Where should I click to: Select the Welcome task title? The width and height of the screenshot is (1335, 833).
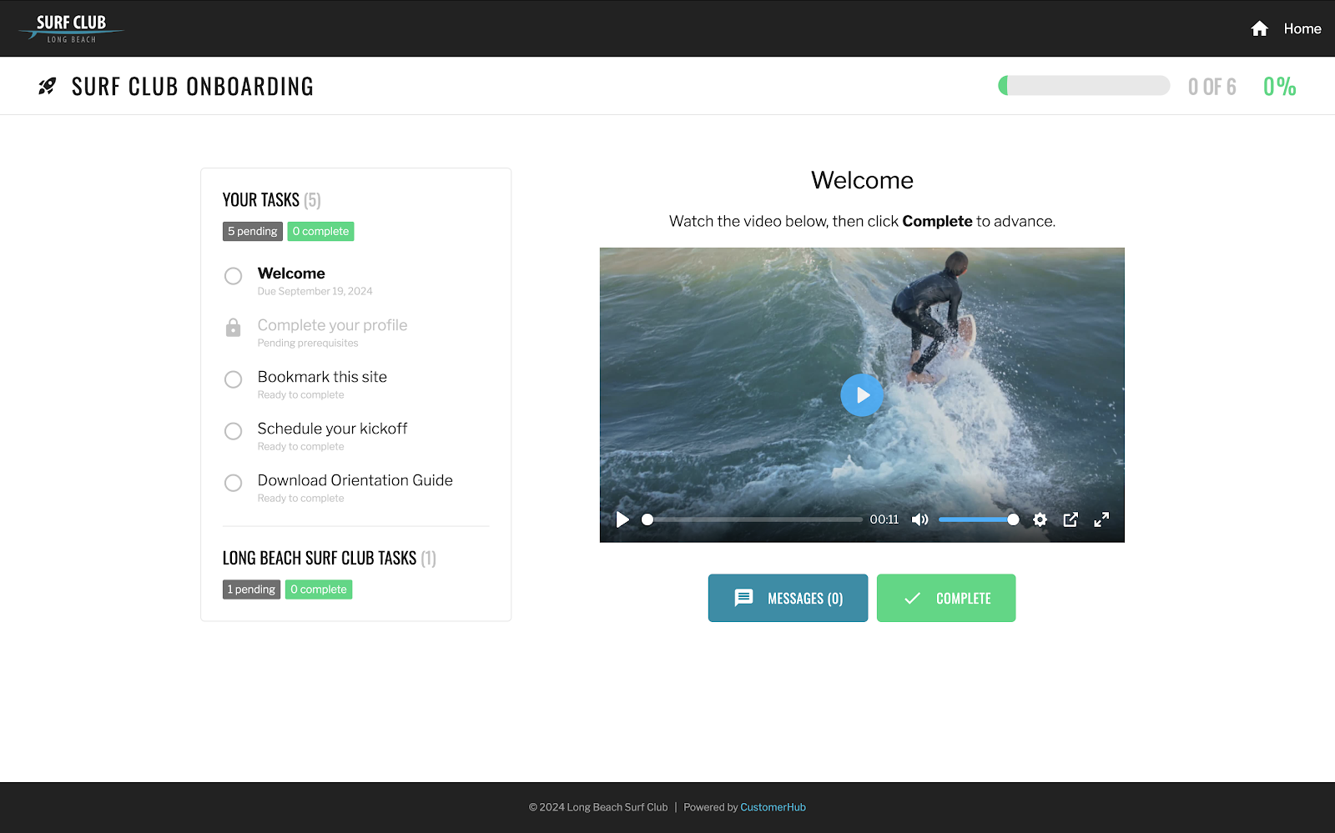tap(291, 273)
